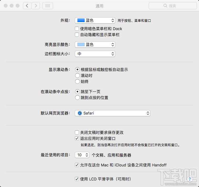The height and width of the screenshot is (187, 199).
Task: Check 关闭文稿时要求保存更改 option
Action: pos(77,132)
